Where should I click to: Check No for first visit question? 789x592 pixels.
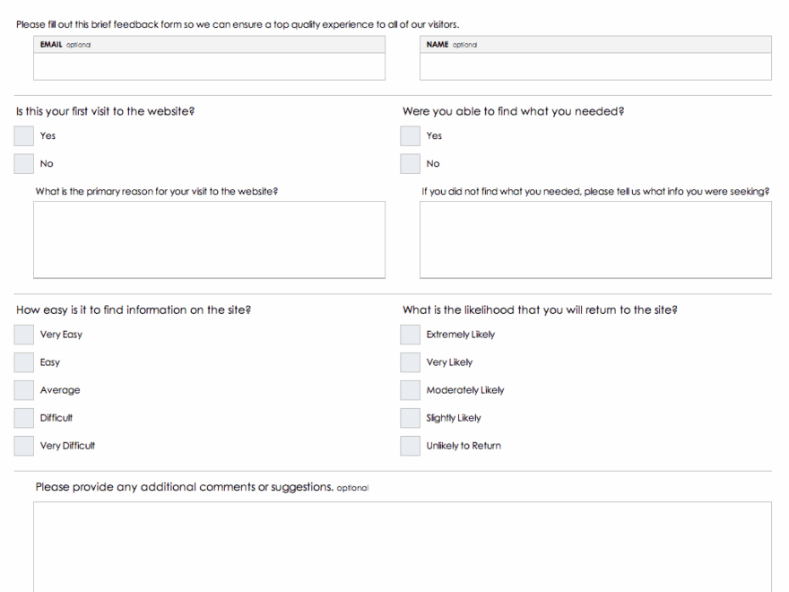[x=23, y=163]
